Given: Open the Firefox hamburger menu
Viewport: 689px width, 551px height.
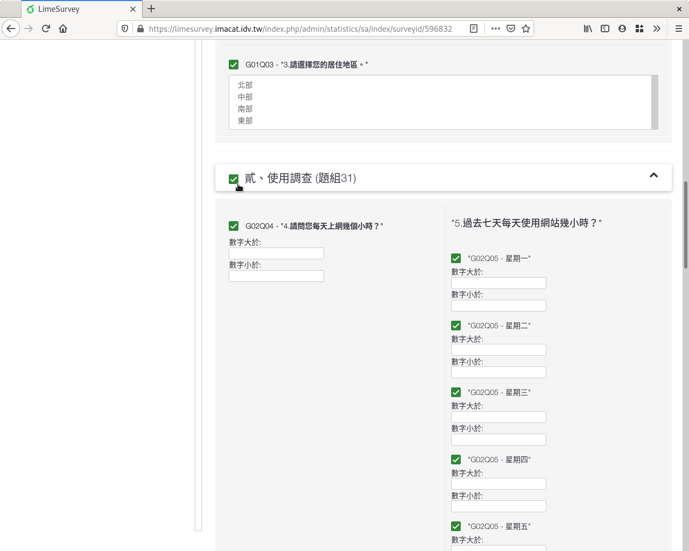Looking at the screenshot, I should [x=679, y=29].
